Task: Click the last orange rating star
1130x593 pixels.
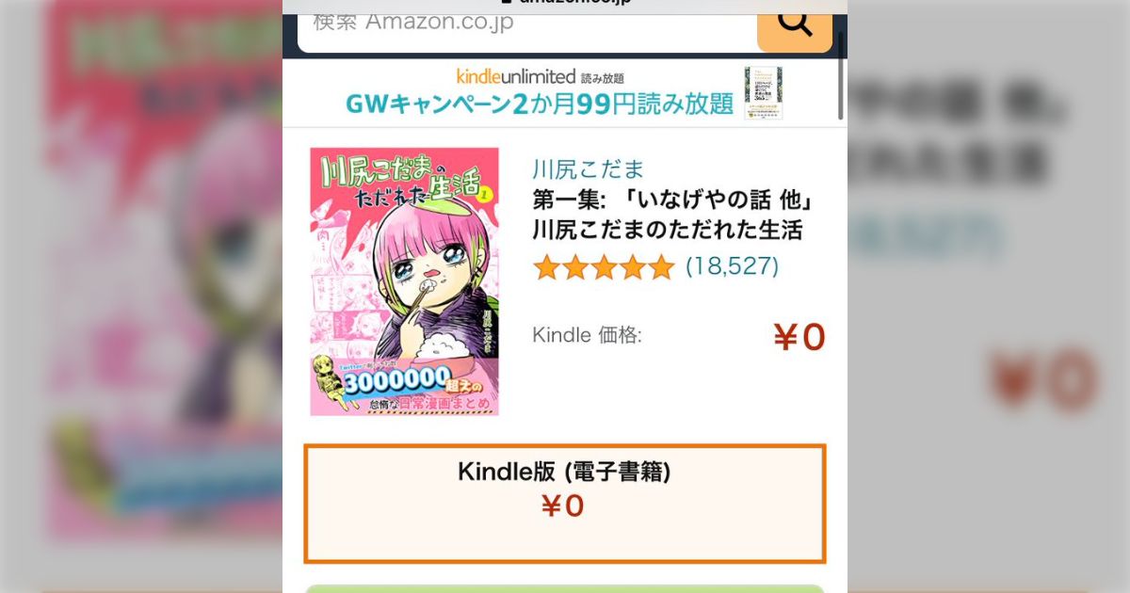Action: click(661, 267)
